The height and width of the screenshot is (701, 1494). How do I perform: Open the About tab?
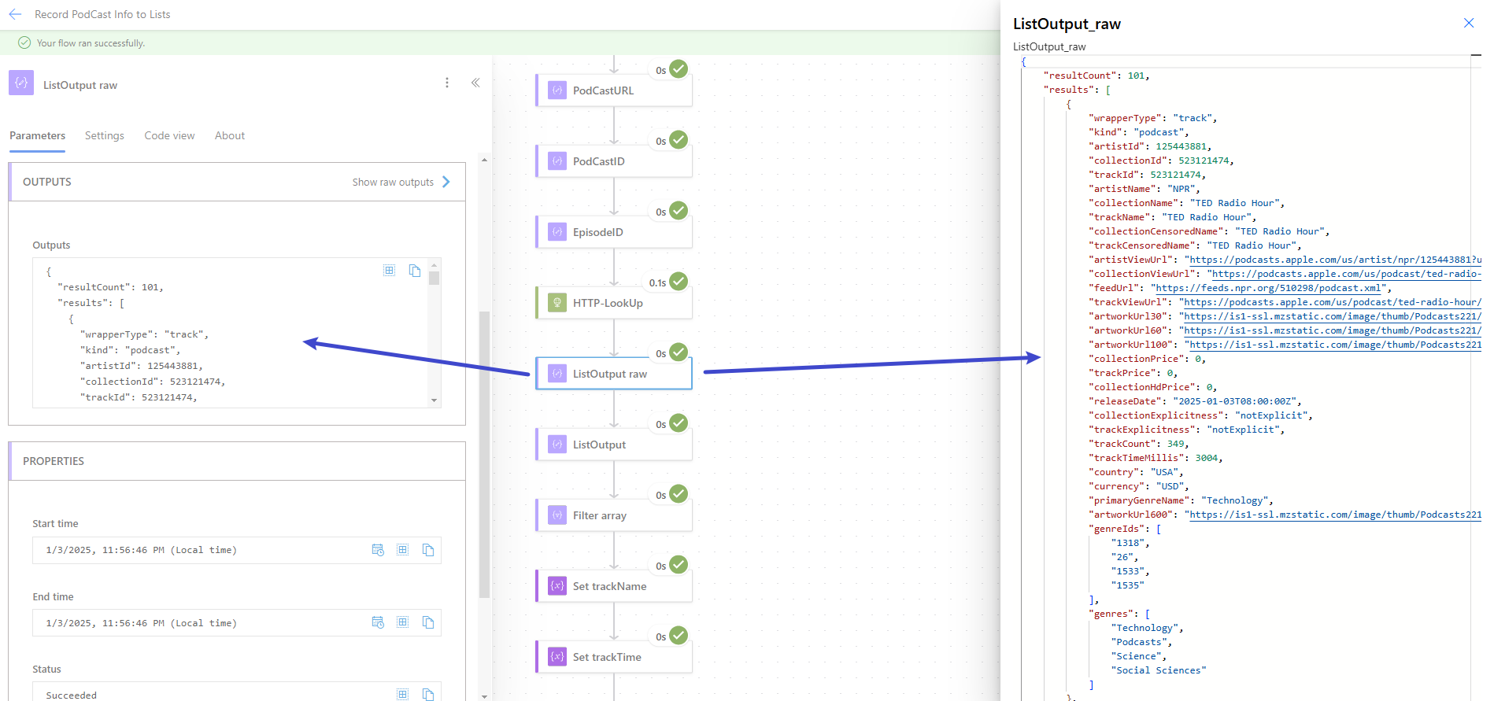coord(230,135)
